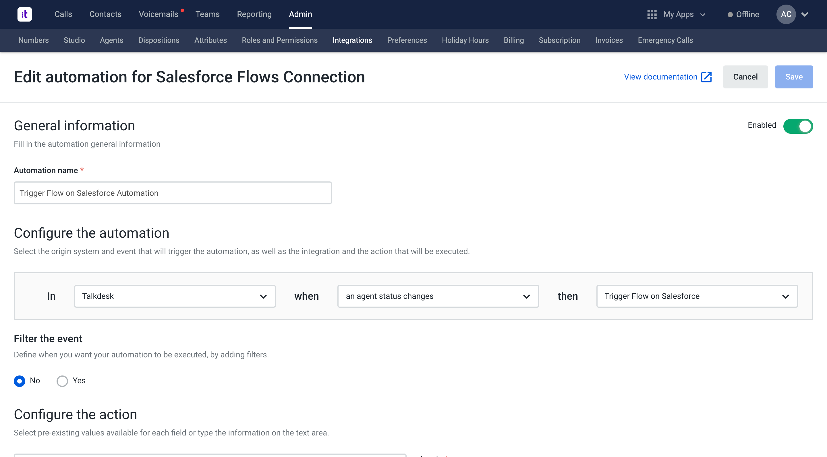
Task: Click the Cancel button
Action: [x=745, y=77]
